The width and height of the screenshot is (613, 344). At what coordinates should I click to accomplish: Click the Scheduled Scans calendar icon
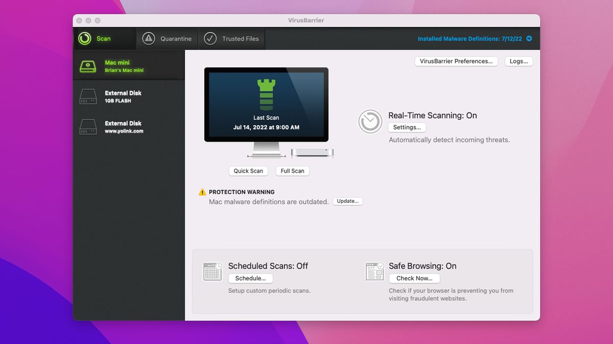(213, 272)
